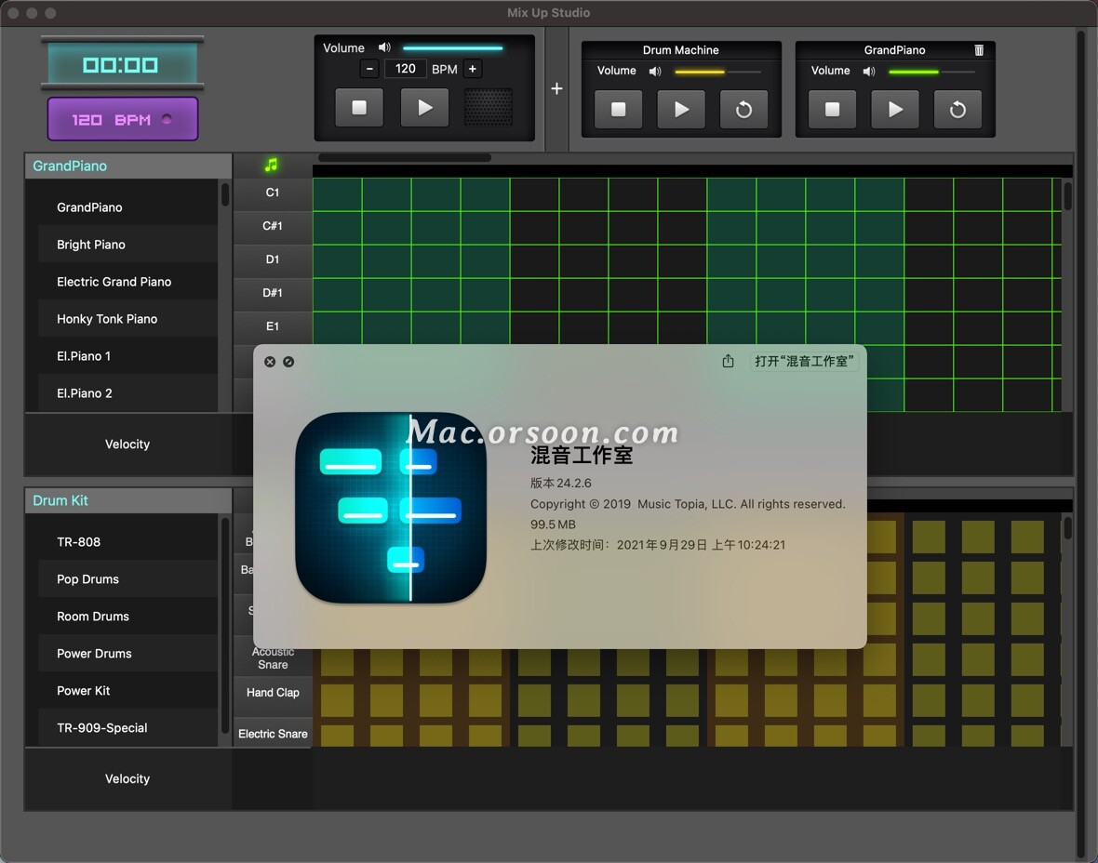Mute the Drum Machine volume speaker
Viewport: 1098px width, 863px height.
(655, 72)
